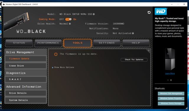Open the Settings tab
This screenshot has width=189, height=111.
107,43
